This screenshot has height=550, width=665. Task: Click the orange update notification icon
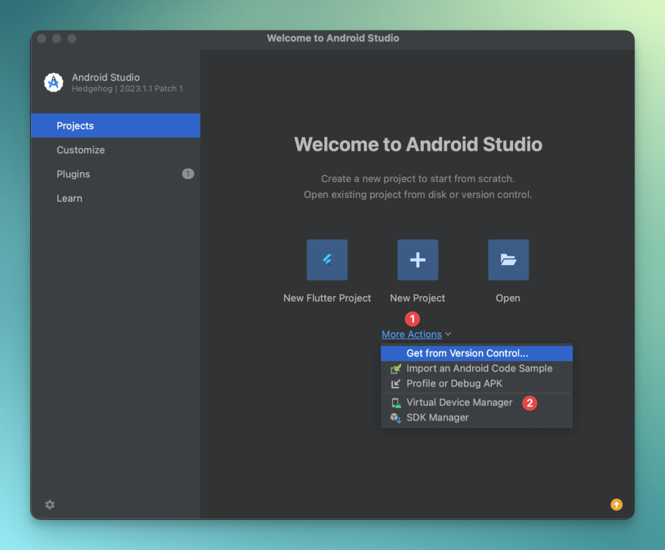tap(616, 504)
